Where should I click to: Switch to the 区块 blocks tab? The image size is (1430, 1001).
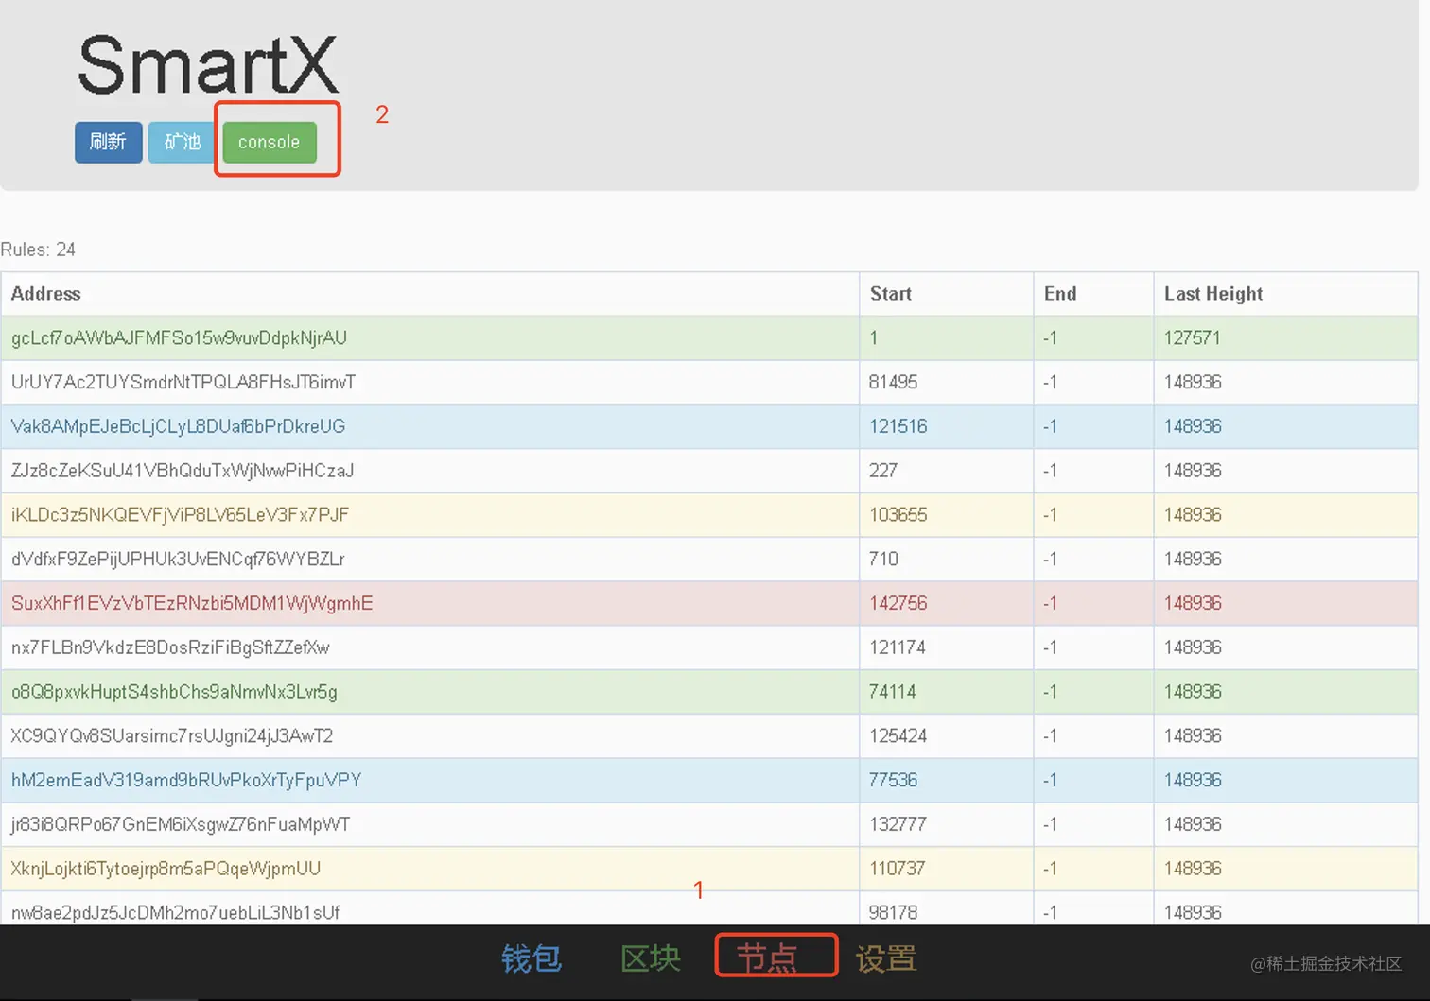pyautogui.click(x=651, y=958)
